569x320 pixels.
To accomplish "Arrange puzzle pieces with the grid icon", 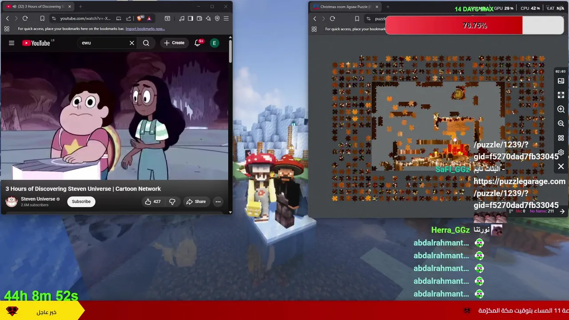I will [x=561, y=138].
